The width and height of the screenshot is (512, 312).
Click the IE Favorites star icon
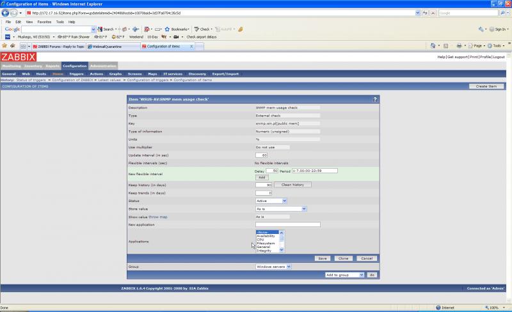[4, 46]
